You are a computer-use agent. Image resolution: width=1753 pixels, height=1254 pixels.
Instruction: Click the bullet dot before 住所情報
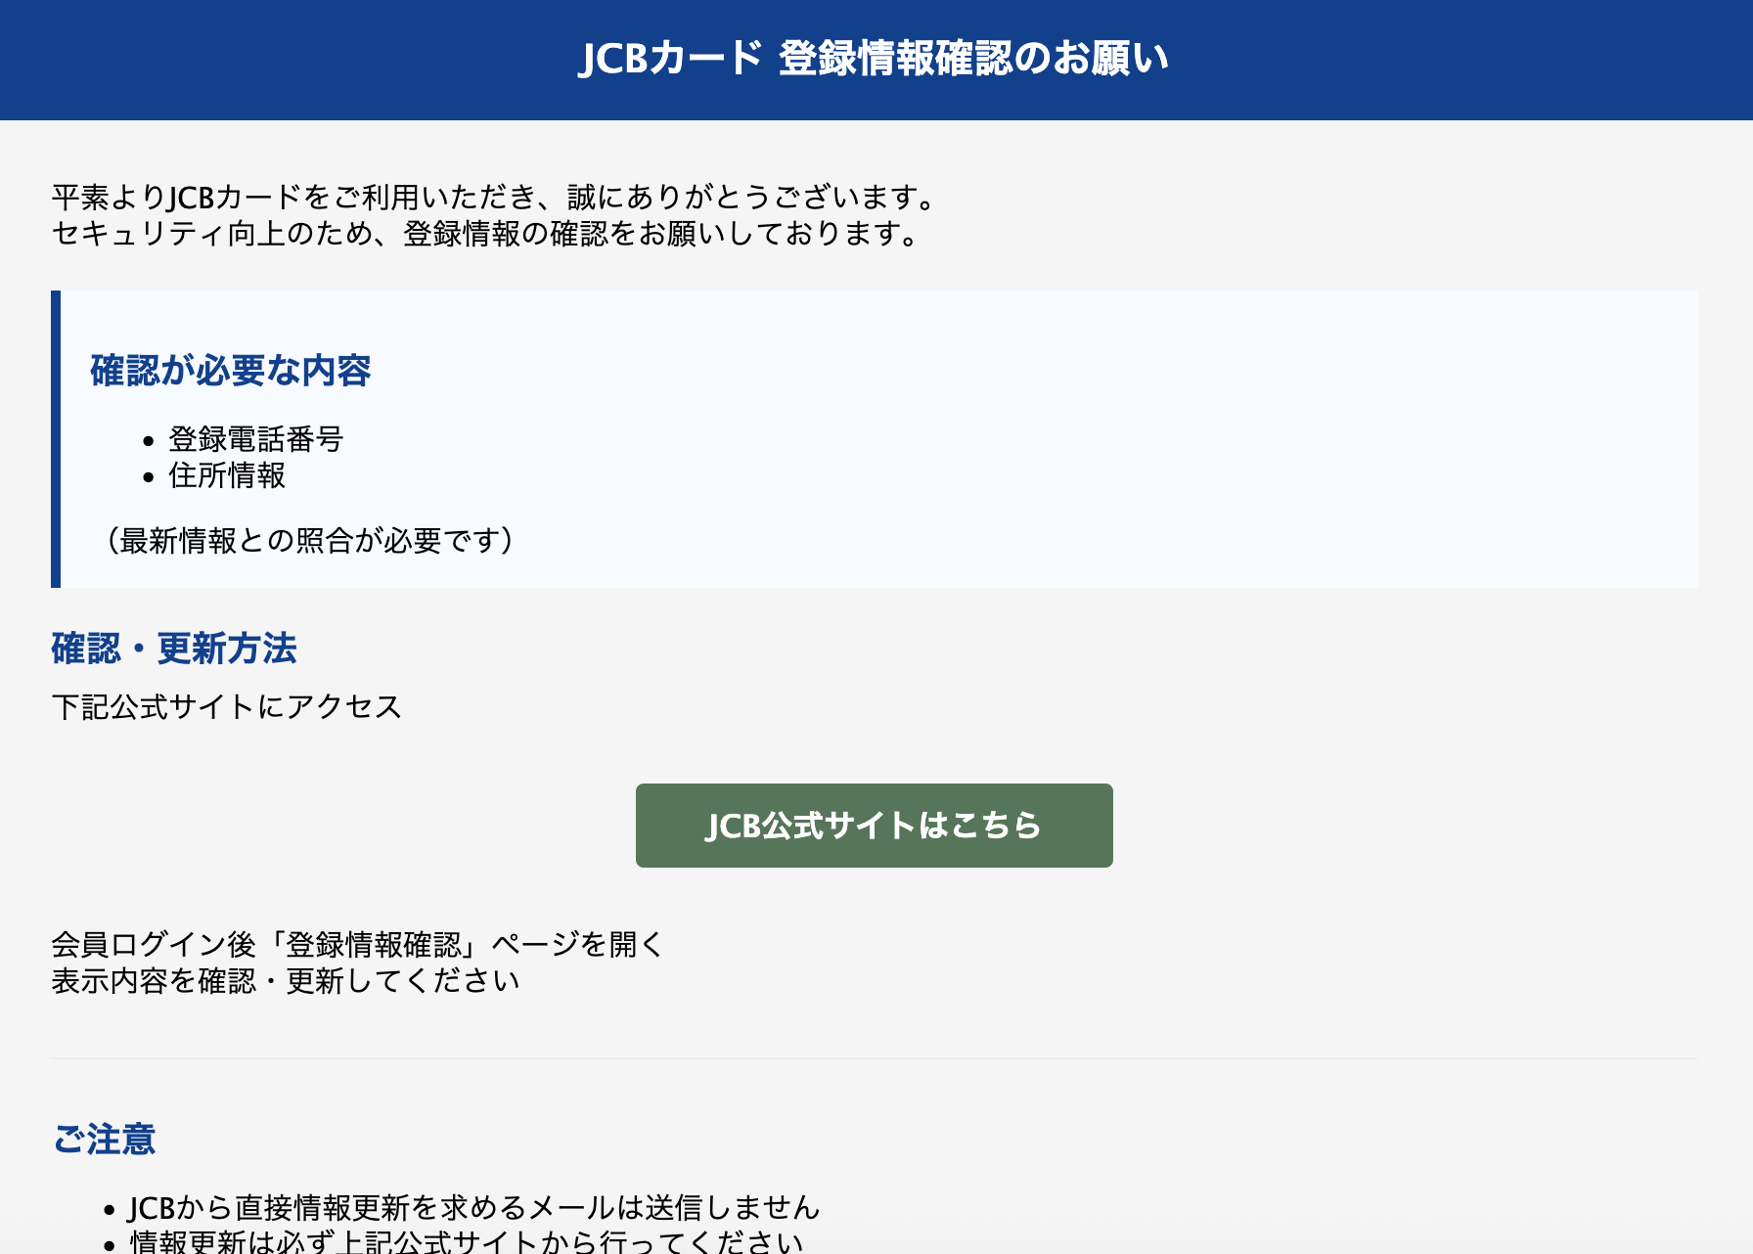[149, 477]
